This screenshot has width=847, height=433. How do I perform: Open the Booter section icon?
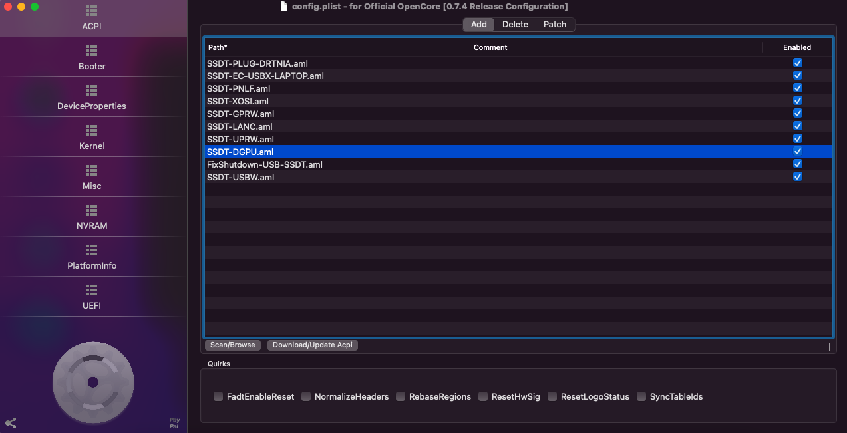[92, 51]
